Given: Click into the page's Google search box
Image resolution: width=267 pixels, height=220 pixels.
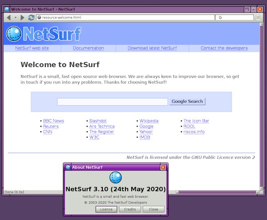Looking at the screenshot, I should tap(113, 102).
